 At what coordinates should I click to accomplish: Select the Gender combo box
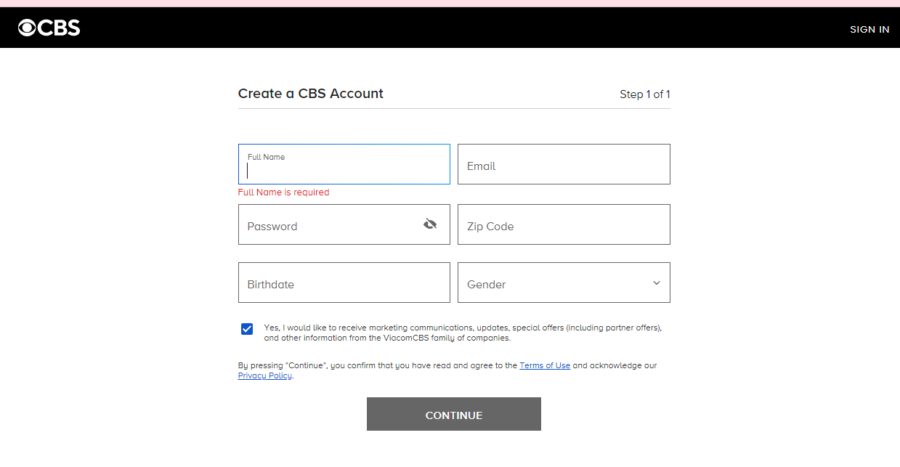[x=564, y=283]
